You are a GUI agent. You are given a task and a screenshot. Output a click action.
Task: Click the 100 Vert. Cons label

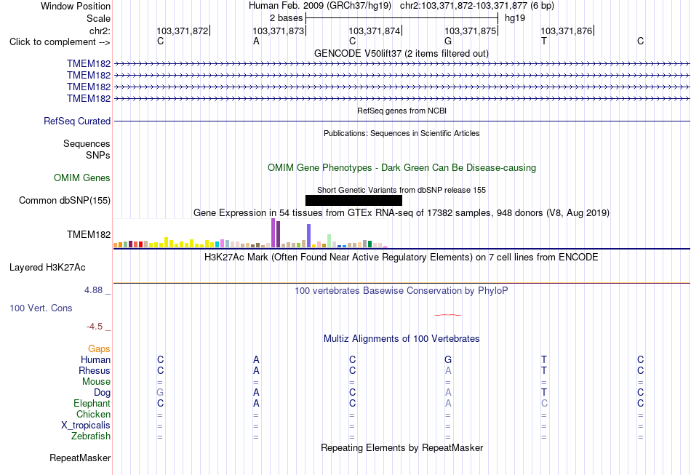pos(41,308)
